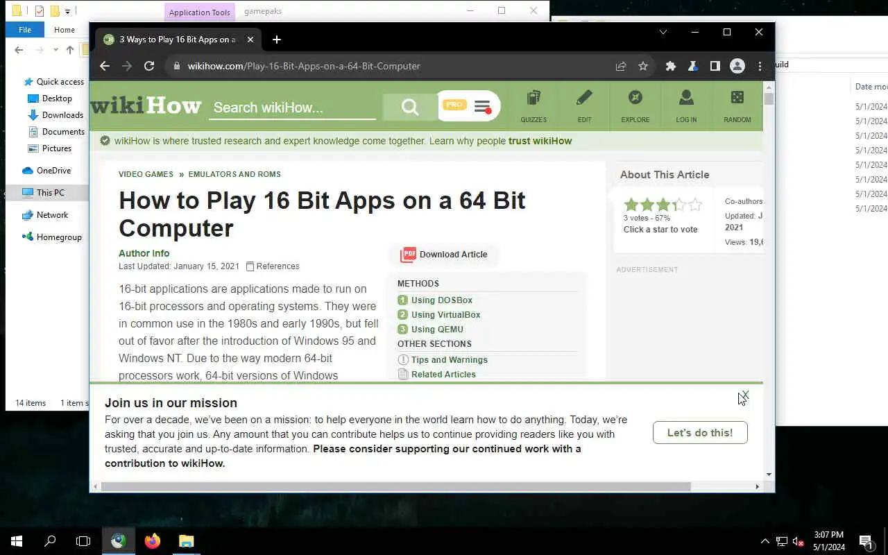Click the Download Article button
The height and width of the screenshot is (555, 888).
[444, 255]
